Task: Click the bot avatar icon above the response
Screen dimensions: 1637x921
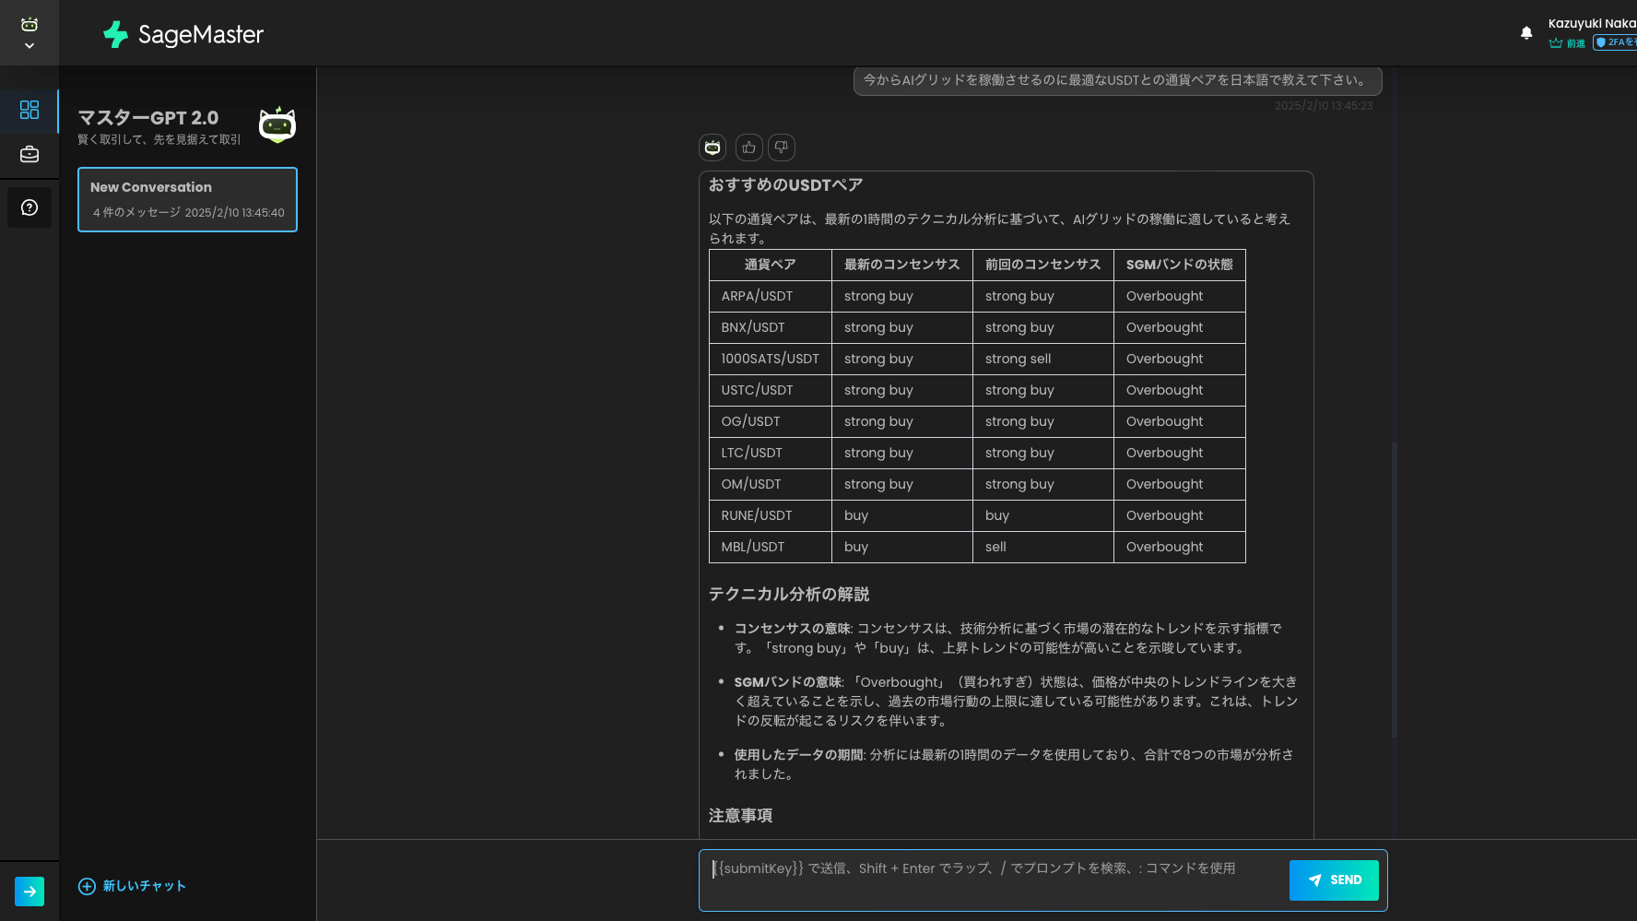Action: (713, 148)
